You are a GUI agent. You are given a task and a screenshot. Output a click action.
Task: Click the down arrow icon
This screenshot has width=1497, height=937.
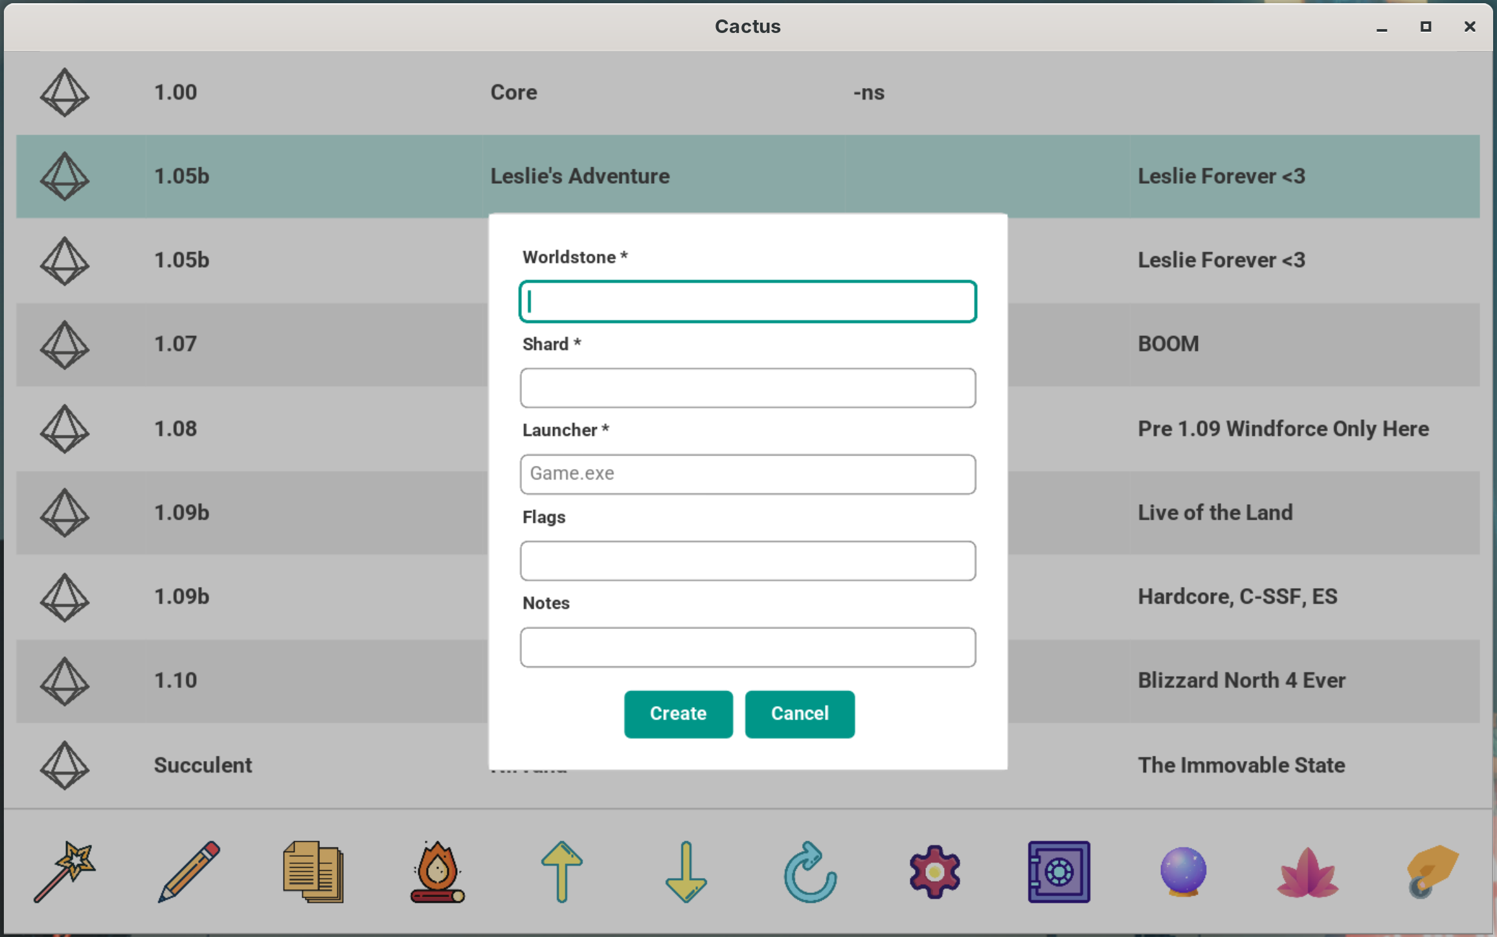point(686,872)
